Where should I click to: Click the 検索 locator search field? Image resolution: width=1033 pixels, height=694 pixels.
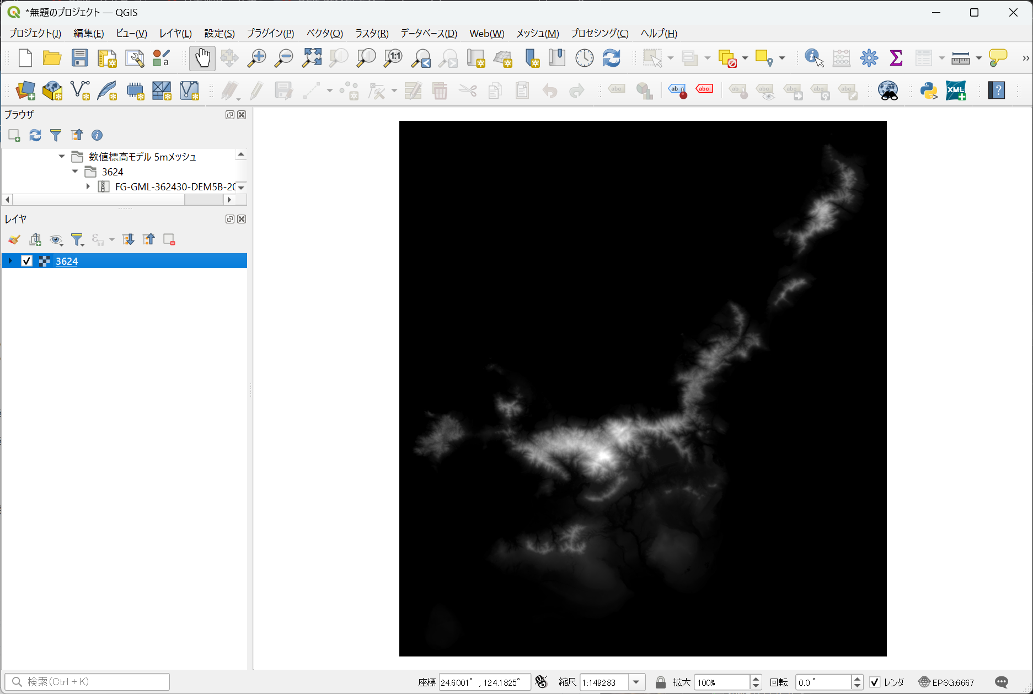tap(88, 682)
